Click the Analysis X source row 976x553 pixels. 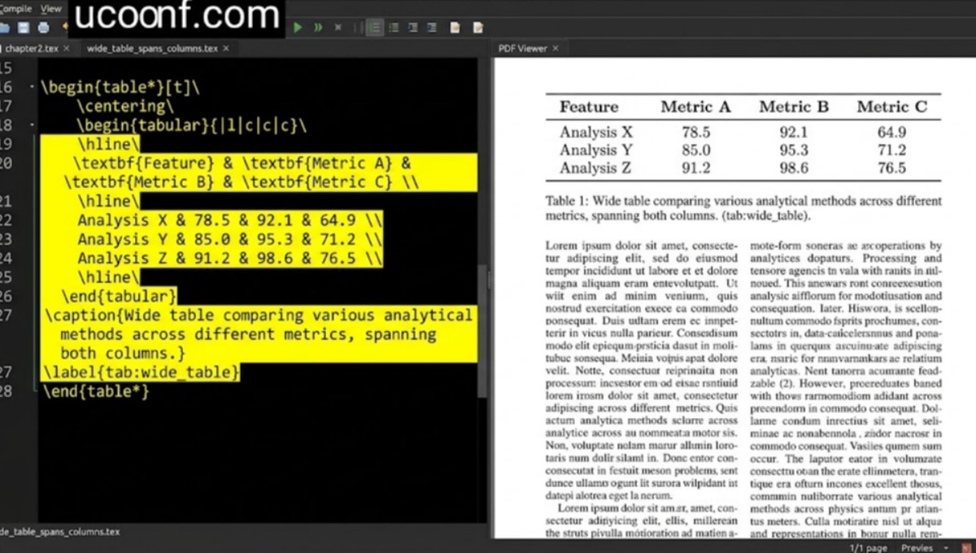230,220
